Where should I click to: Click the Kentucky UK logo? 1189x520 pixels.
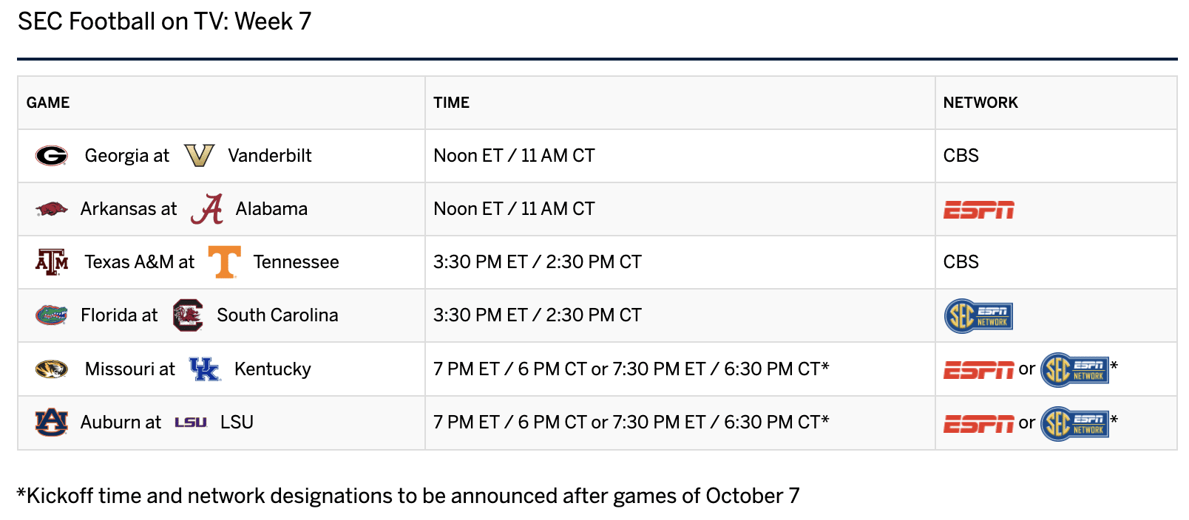coord(205,369)
